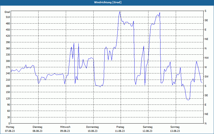The width and height of the screenshot is (214, 134).
Task: Click the NE compass label level with 30
Action: click(206, 114)
